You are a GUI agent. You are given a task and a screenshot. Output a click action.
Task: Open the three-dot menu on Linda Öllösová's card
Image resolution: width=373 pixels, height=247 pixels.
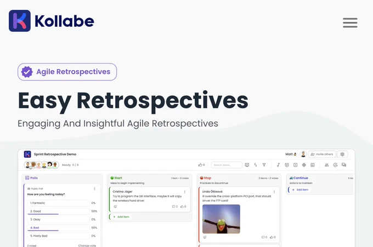[274, 192]
